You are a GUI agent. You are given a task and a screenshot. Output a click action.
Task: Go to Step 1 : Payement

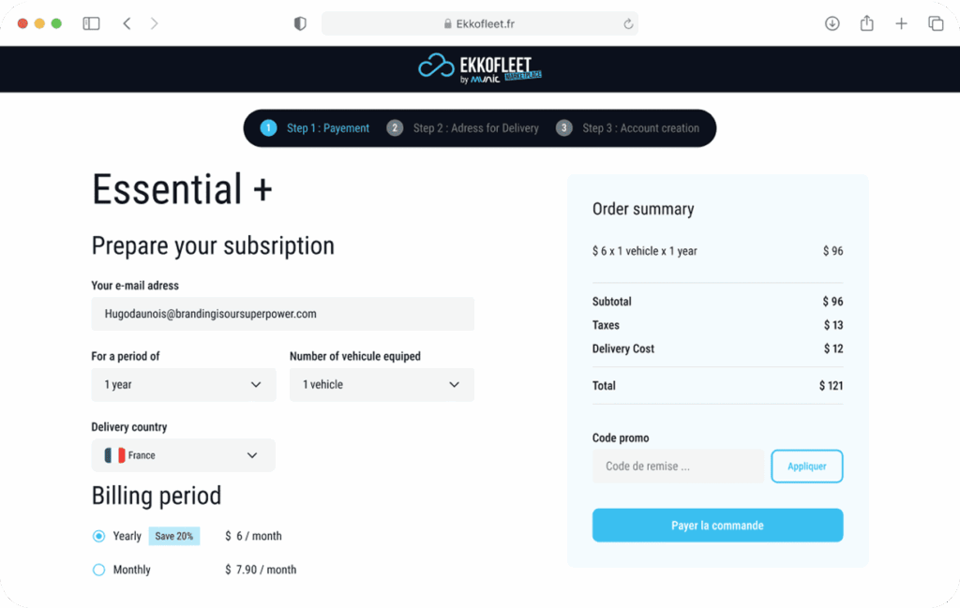315,127
